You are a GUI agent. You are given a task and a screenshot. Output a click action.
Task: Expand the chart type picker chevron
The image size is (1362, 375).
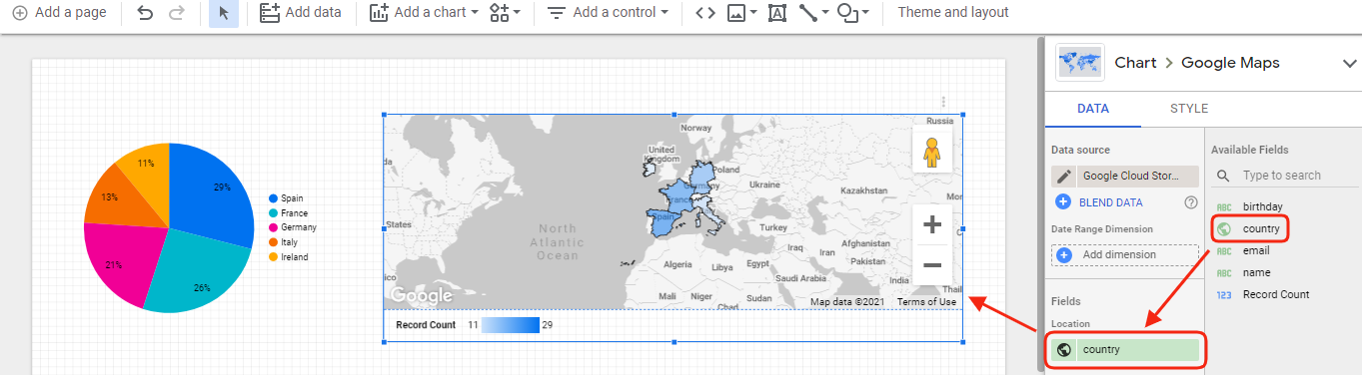pos(1349,64)
